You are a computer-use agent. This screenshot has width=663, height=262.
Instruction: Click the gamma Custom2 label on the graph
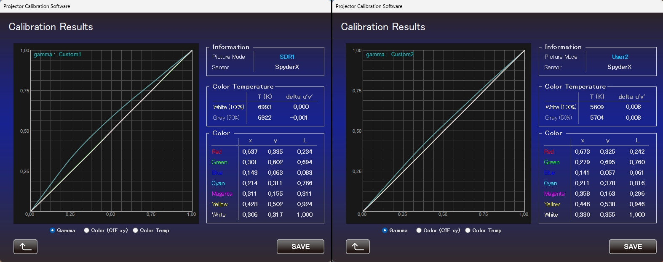point(390,55)
